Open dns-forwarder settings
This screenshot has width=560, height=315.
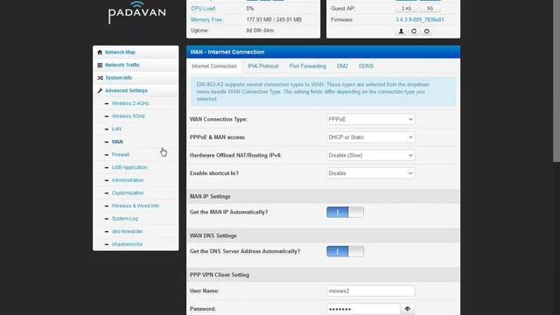coord(127,231)
